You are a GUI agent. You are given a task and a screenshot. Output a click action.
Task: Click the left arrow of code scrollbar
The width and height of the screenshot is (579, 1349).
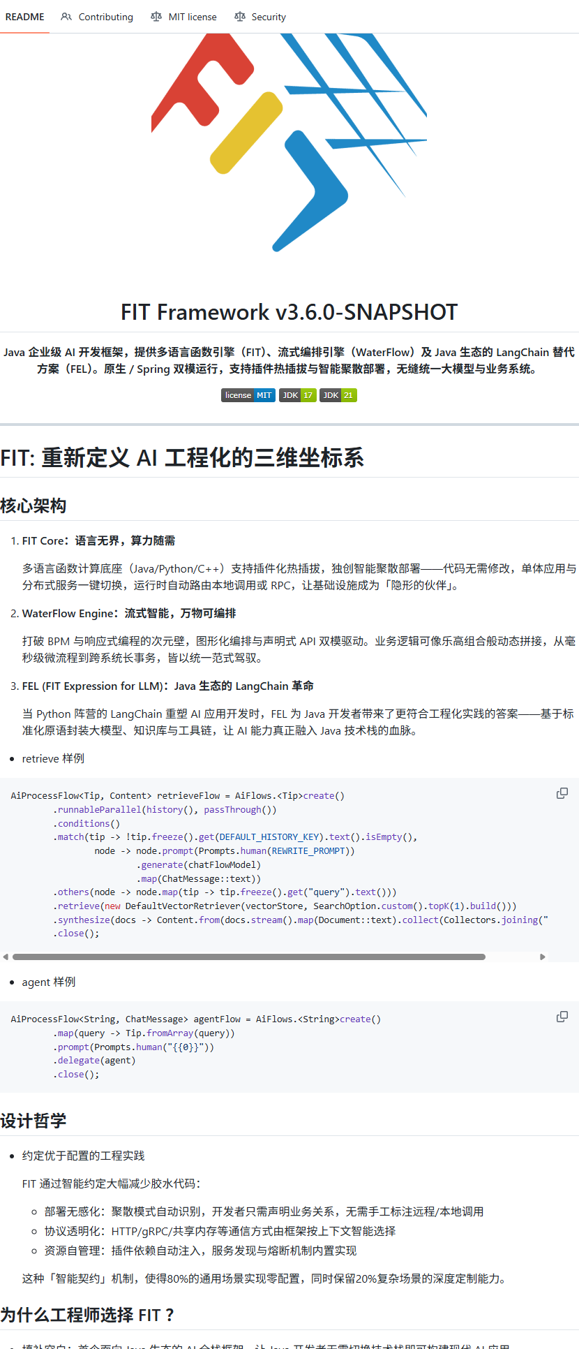(x=6, y=957)
